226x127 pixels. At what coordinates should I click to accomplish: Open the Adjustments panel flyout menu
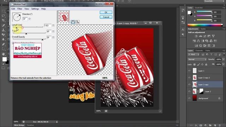[224, 29]
